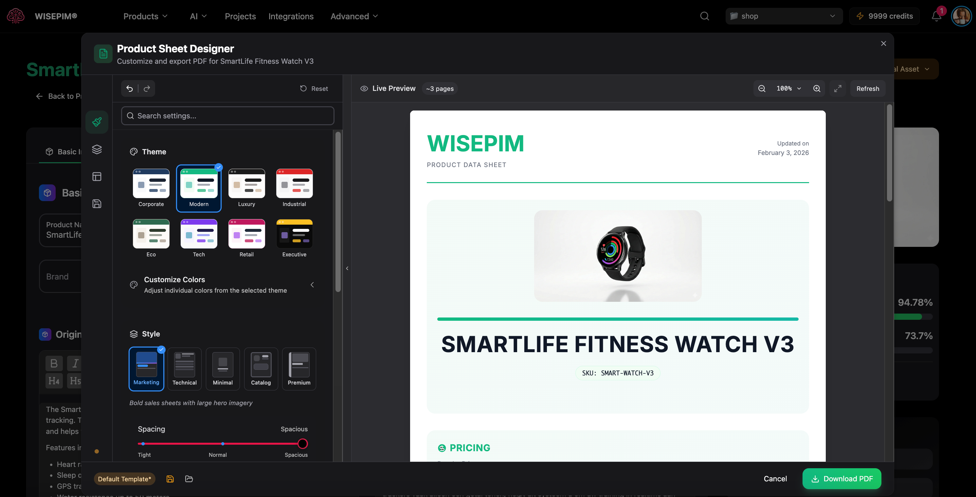Click the undo arrow icon
The height and width of the screenshot is (497, 976).
130,89
